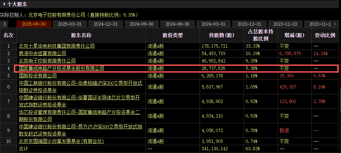Click the 增减(股) column header
The height and width of the screenshot is (153, 341).
(295, 35)
